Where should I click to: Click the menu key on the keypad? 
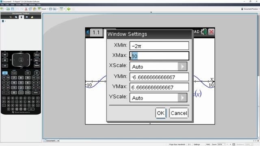click(x=37, y=66)
